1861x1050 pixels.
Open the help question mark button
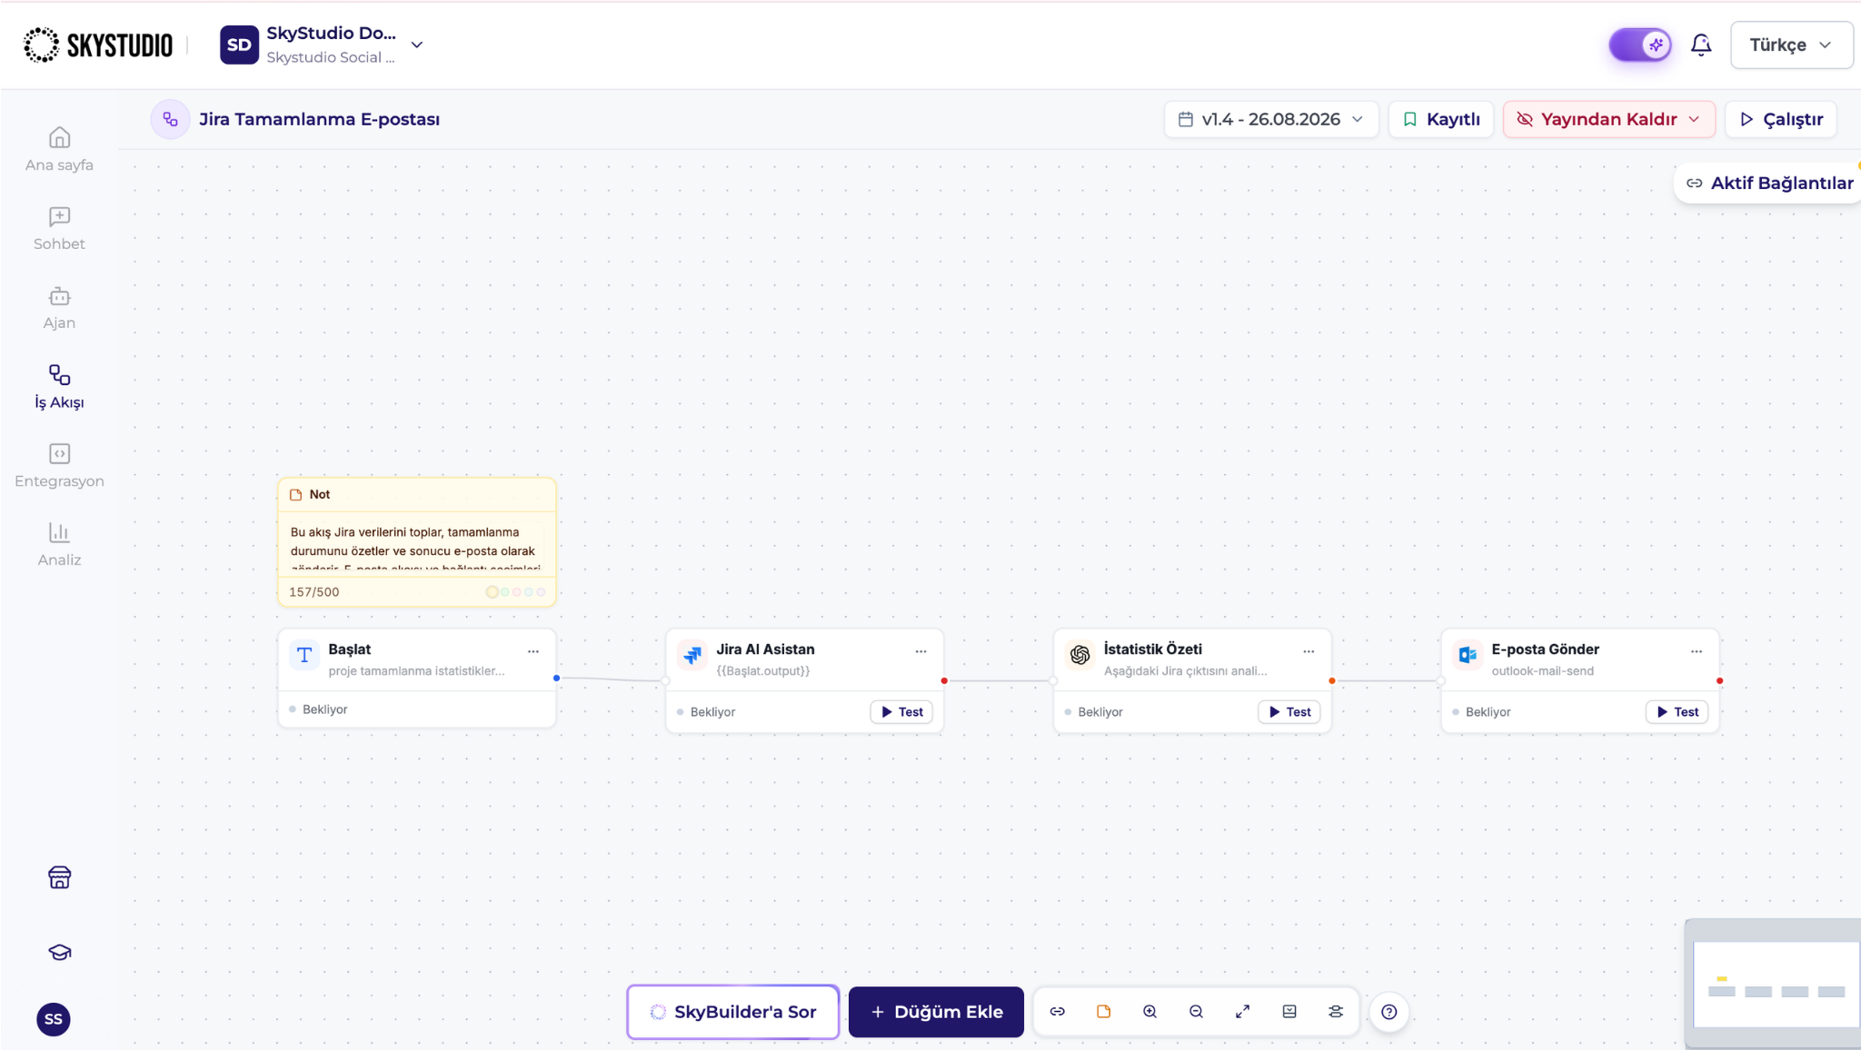[x=1389, y=1012]
